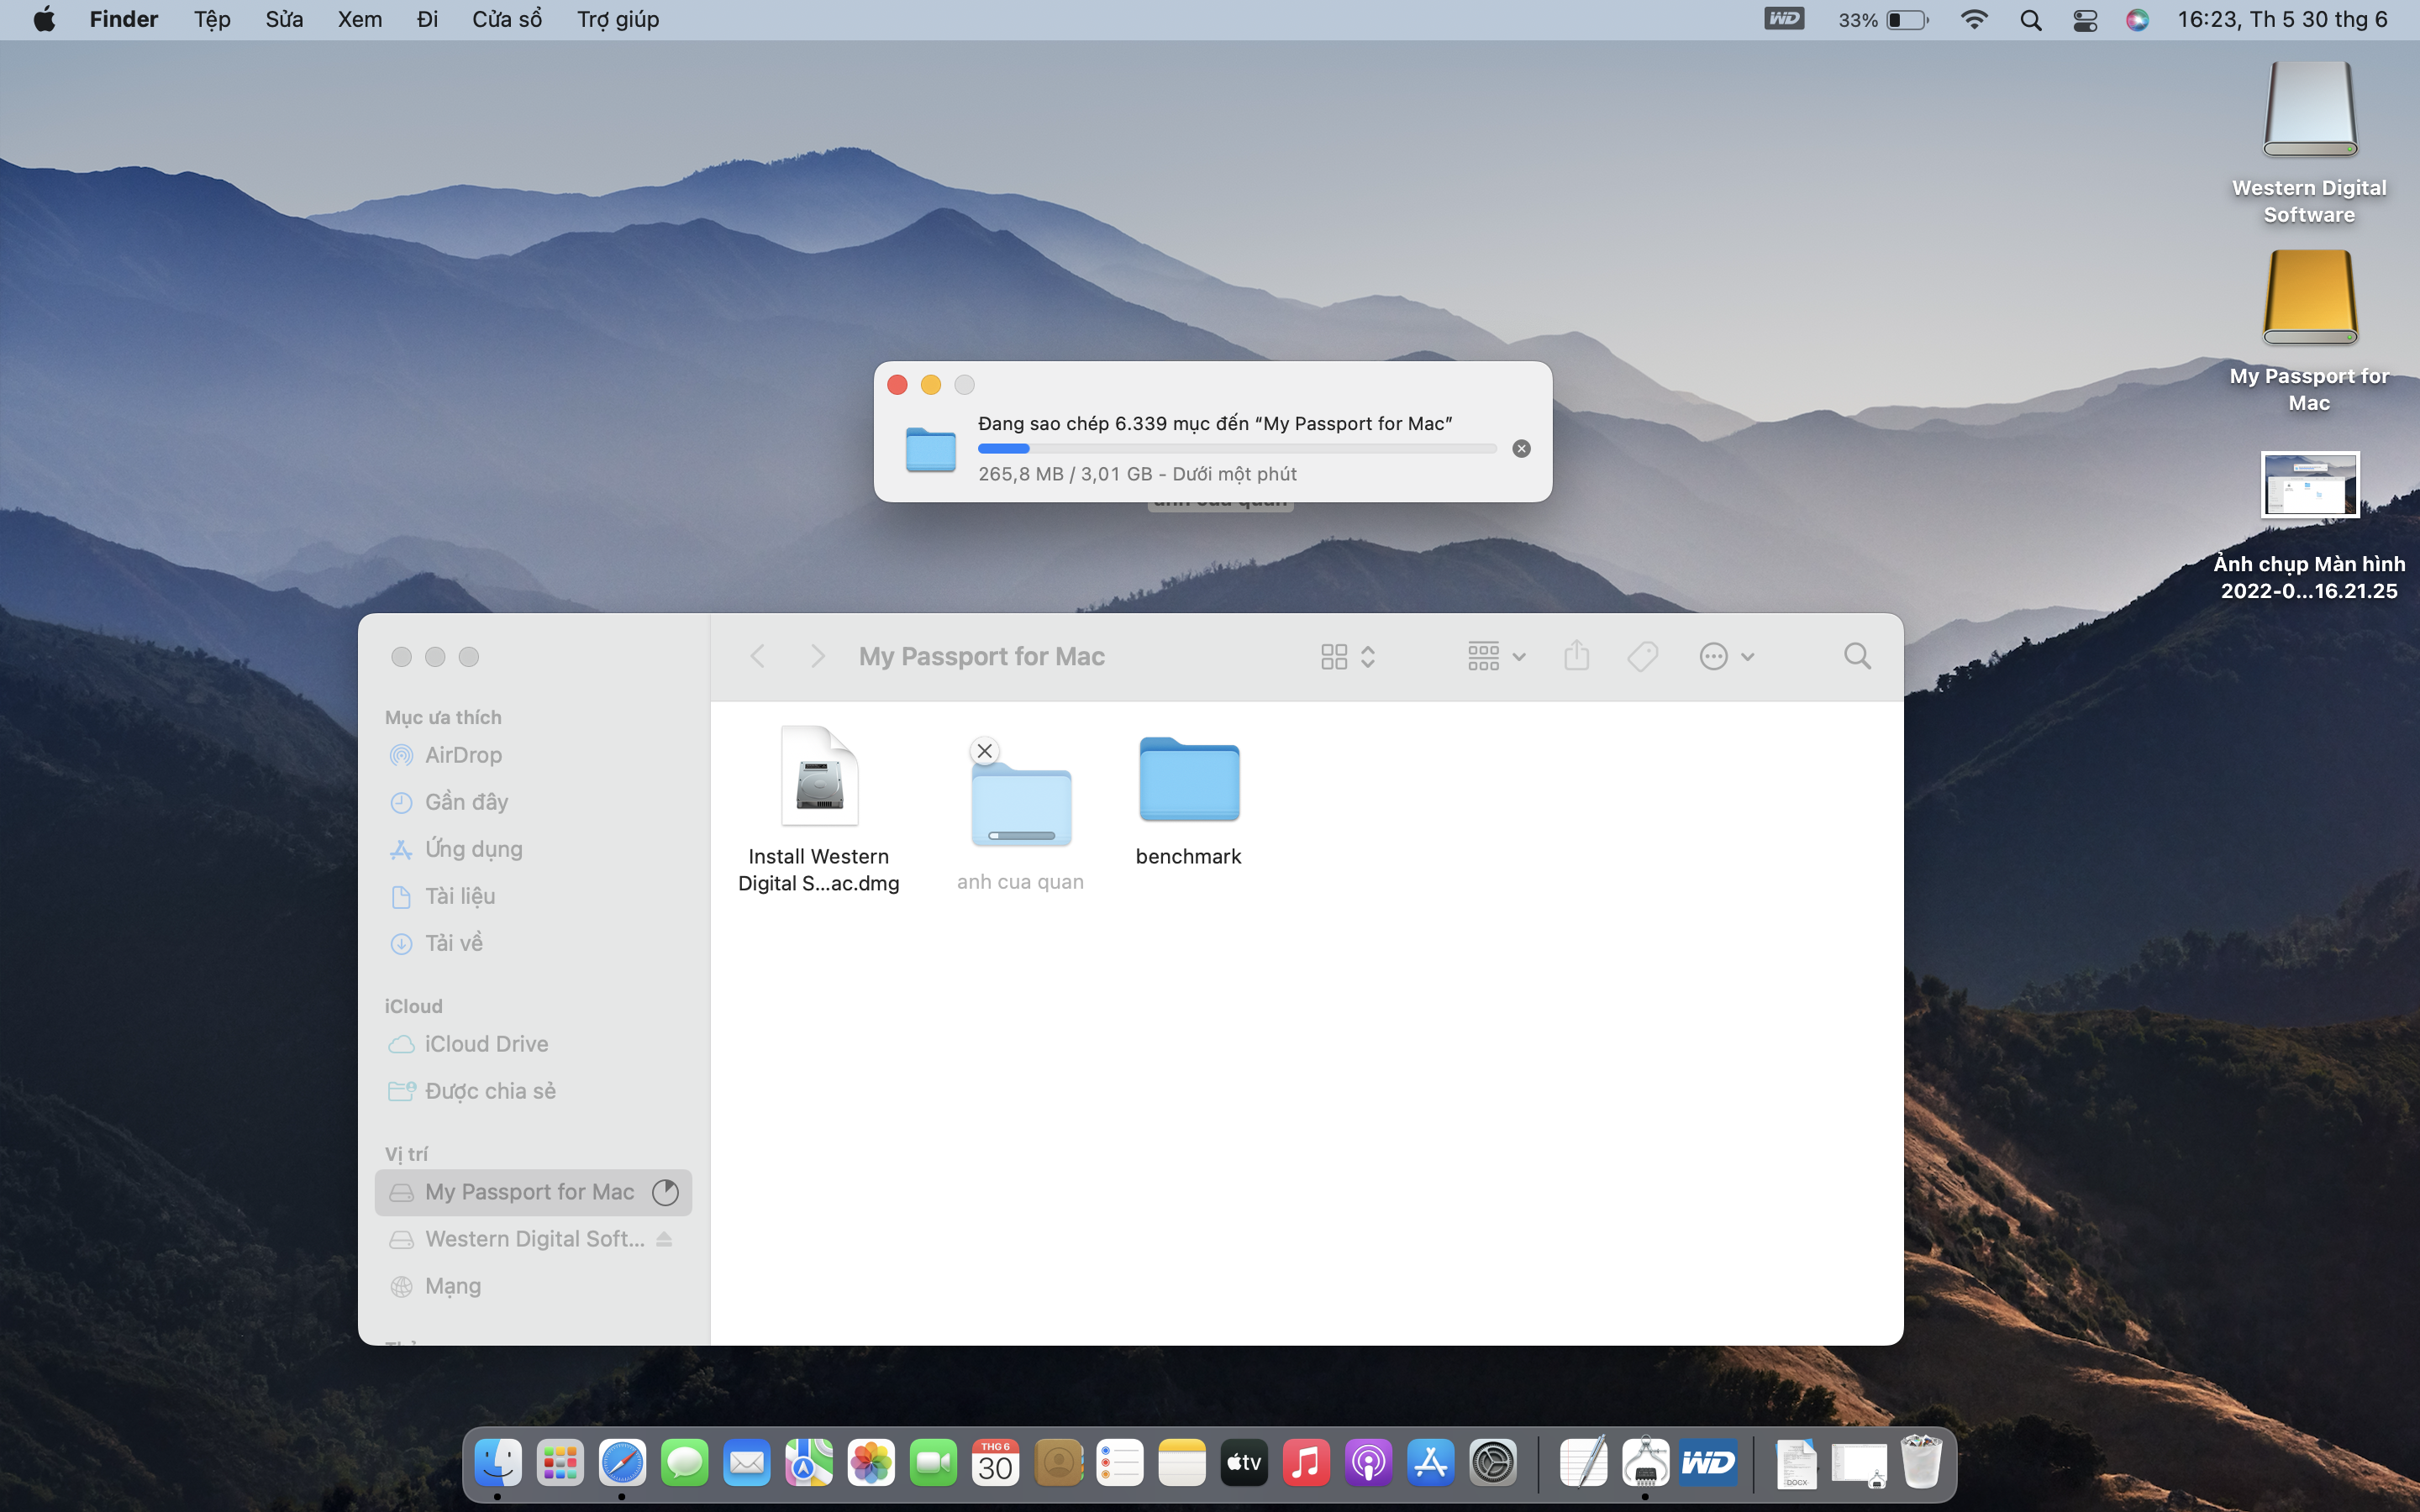Open FaceTime from the Dock
This screenshot has height=1512, width=2420.
tap(933, 1464)
